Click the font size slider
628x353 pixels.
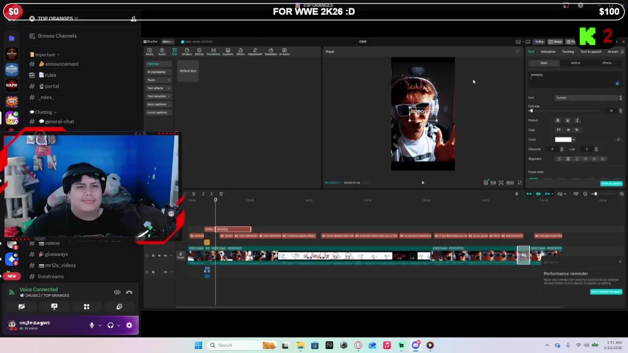point(564,111)
